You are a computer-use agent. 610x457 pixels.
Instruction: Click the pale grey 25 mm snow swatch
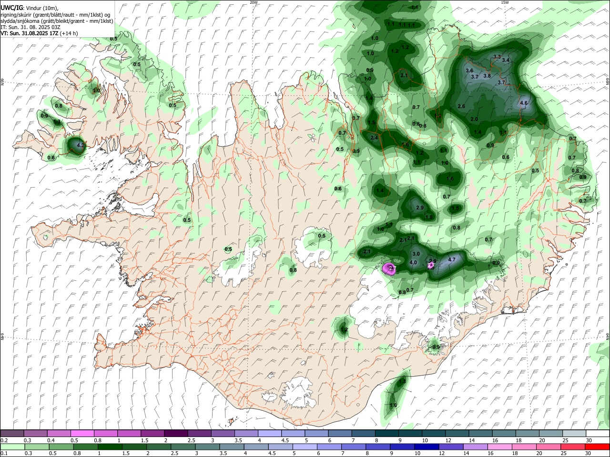[574, 433]
